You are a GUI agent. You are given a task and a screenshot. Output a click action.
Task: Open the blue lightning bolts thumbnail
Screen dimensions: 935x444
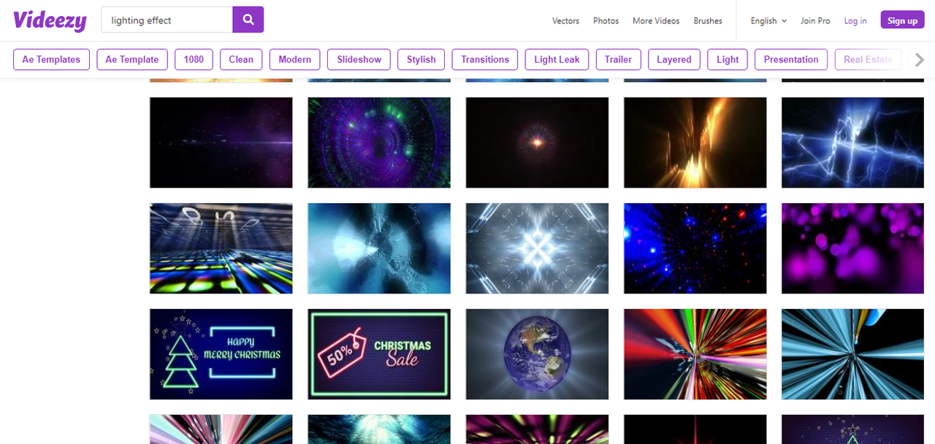[853, 142]
